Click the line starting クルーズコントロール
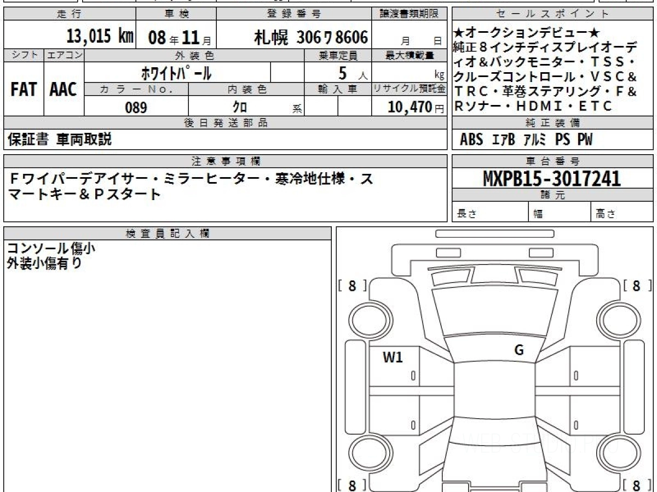Image resolution: width=657 pixels, height=492 pixels. [x=545, y=77]
